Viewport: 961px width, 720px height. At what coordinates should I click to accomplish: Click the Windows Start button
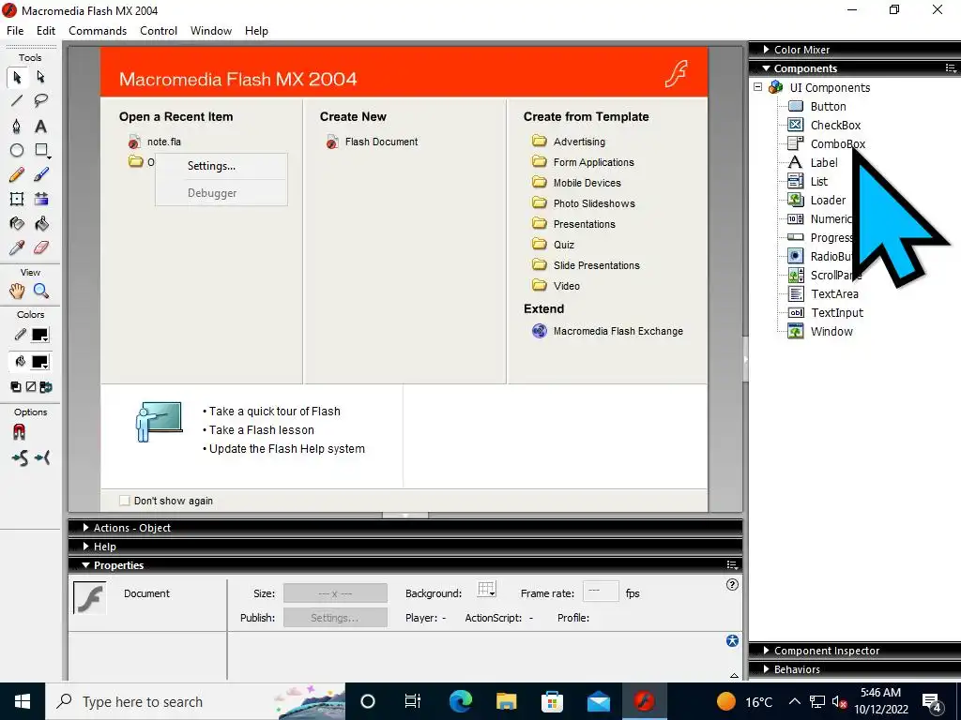23,701
